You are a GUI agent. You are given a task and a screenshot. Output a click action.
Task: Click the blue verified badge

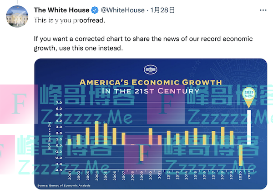tap(96, 10)
